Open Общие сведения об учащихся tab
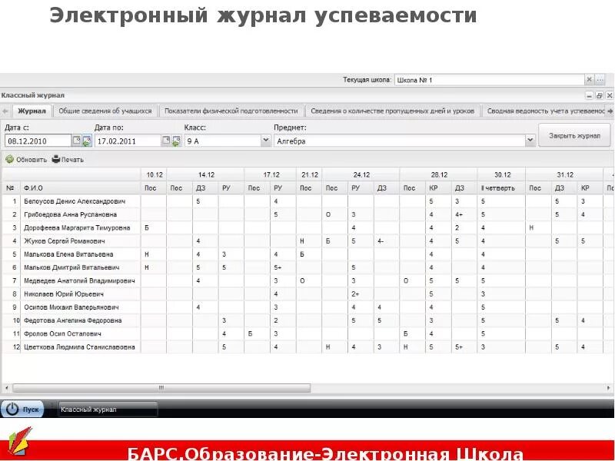The height and width of the screenshot is (461, 615). [105, 111]
